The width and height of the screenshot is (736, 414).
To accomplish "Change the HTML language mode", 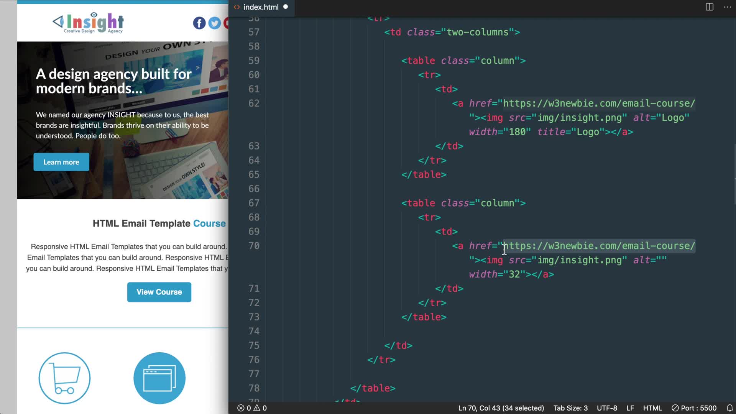I will coord(652,408).
